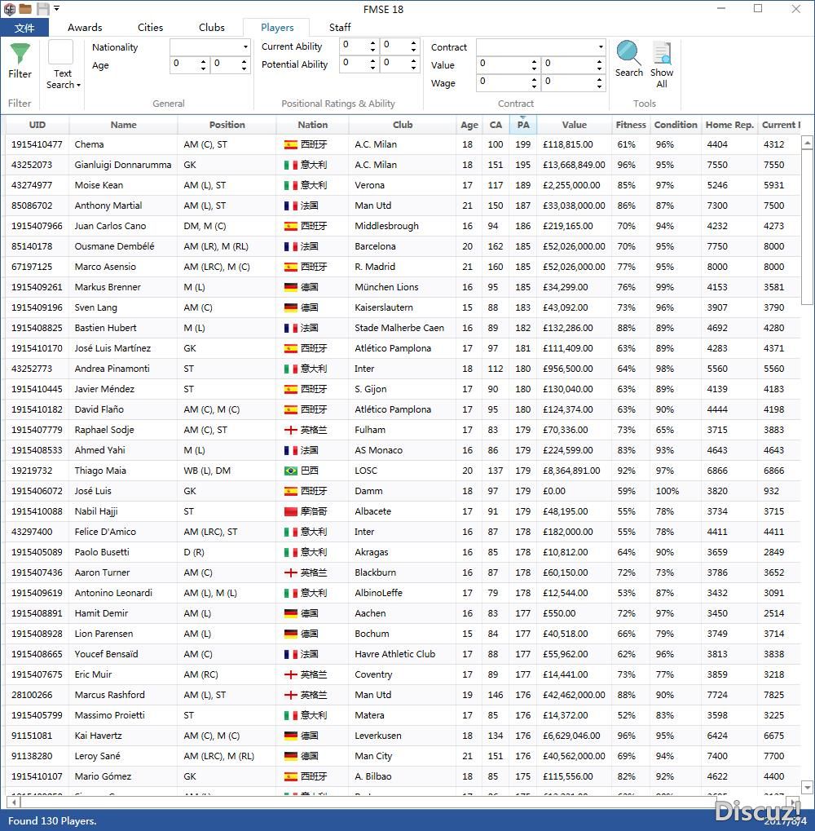The height and width of the screenshot is (831, 815).
Task: Decrease the maximum Age filter value
Action: pyautogui.click(x=244, y=69)
